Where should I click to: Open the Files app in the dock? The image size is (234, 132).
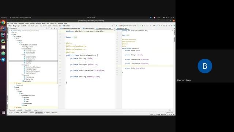[3, 47]
